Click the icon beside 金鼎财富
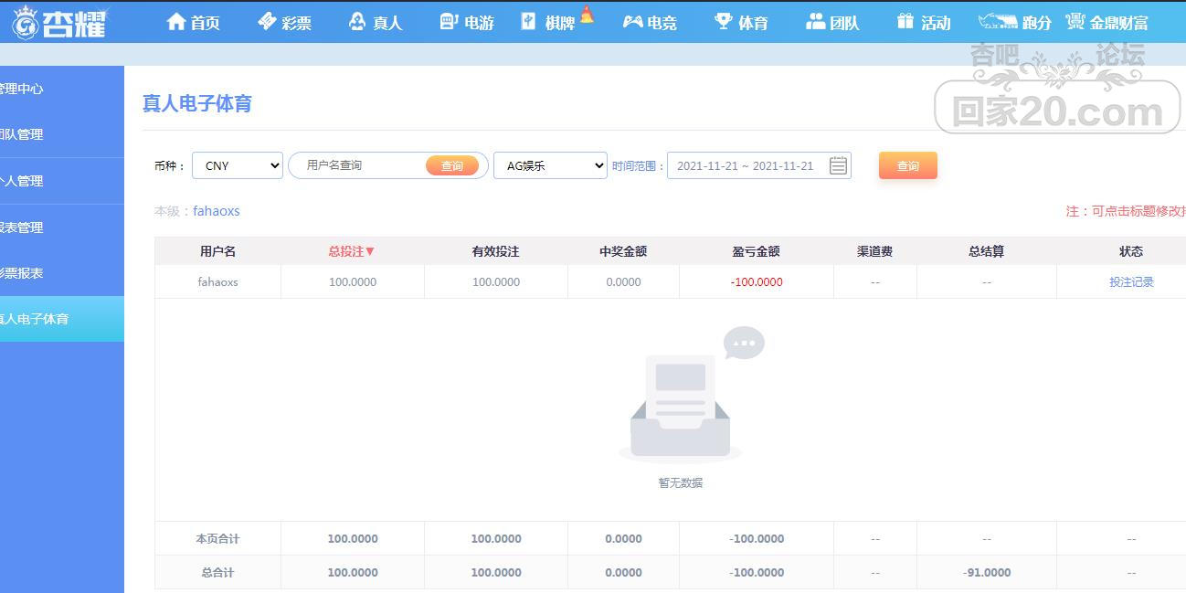The width and height of the screenshot is (1186, 593). 1075,21
